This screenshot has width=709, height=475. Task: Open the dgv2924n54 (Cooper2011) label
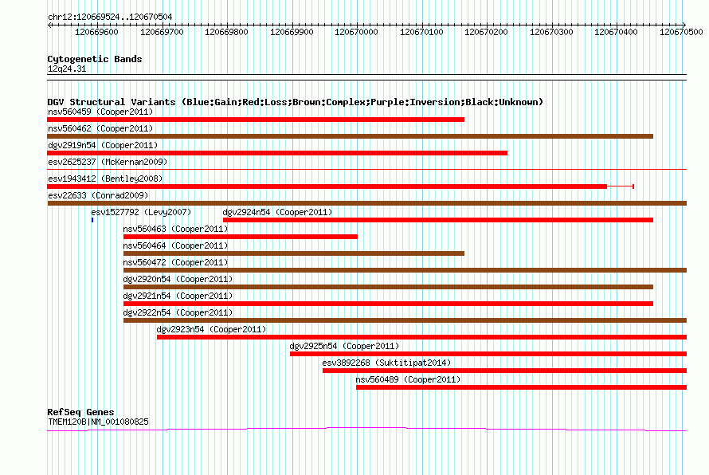(277, 212)
